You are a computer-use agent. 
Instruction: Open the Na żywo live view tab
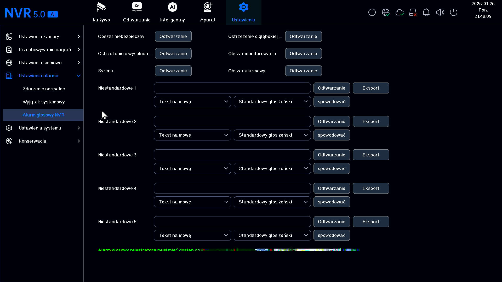(x=101, y=13)
